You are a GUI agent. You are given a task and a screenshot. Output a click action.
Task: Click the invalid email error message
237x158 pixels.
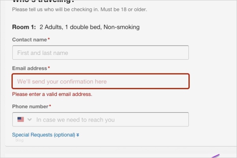52,94
